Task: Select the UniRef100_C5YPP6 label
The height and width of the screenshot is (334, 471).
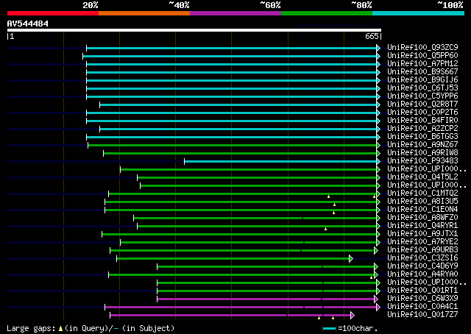Action: 422,96
